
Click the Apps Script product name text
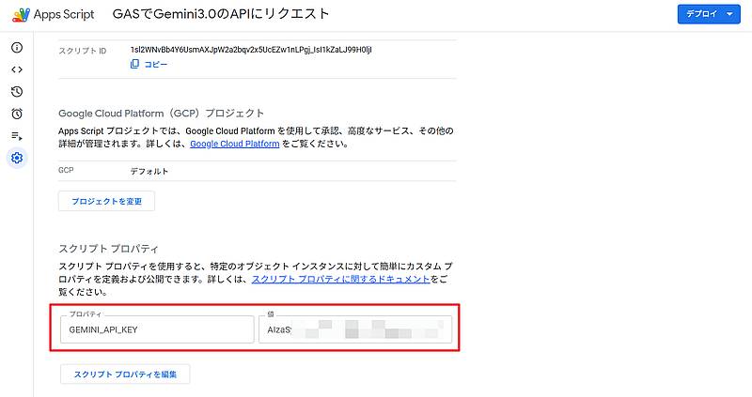pyautogui.click(x=64, y=14)
